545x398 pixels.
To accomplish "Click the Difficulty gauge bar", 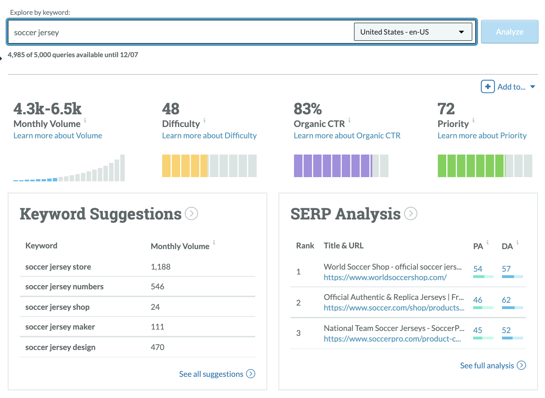I will pyautogui.click(x=209, y=165).
